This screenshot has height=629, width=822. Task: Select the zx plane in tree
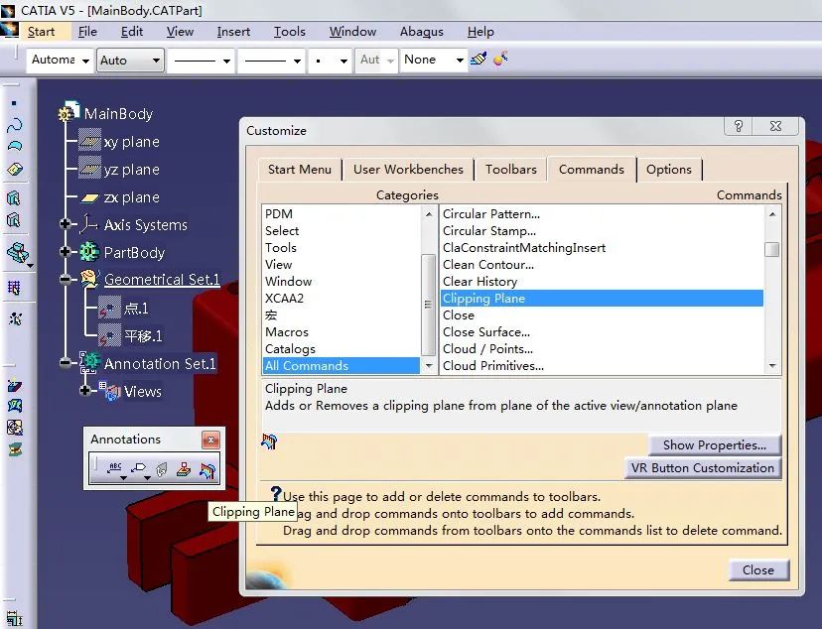coord(131,197)
